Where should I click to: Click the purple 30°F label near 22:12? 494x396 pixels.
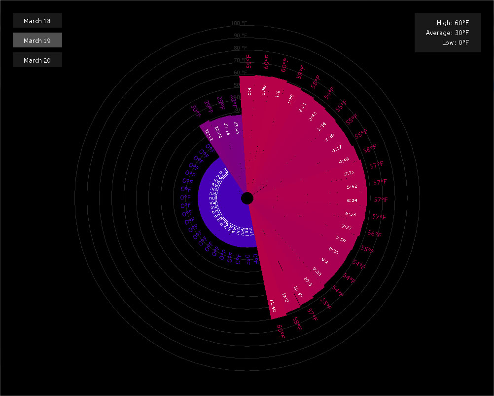[196, 111]
